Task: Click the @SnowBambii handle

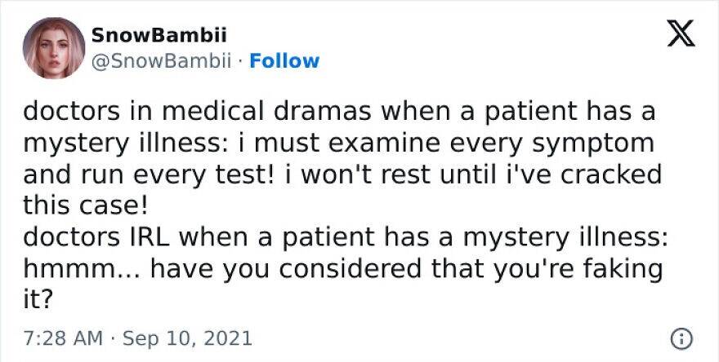Action: click(x=164, y=61)
